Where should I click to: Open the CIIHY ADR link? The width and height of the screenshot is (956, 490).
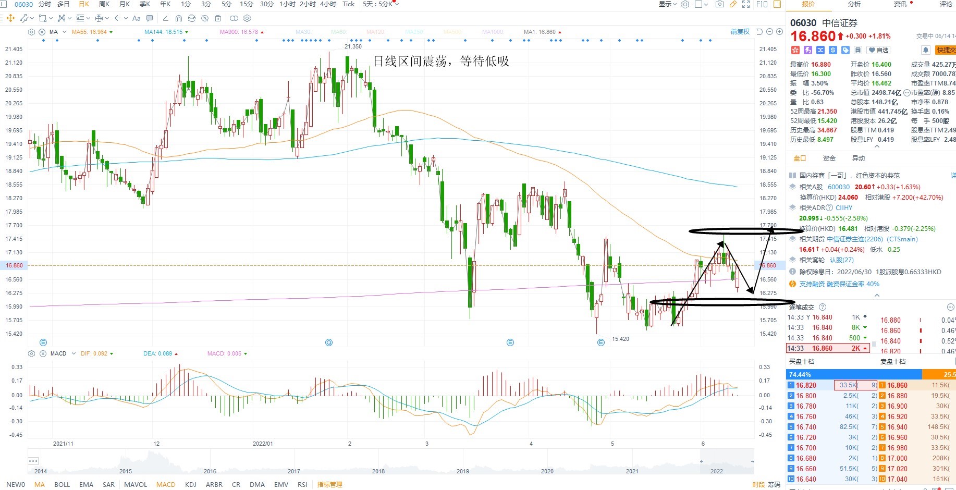(x=844, y=207)
